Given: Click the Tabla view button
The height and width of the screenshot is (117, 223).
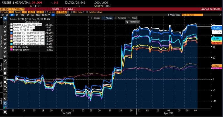Looking at the screenshot, I should 67,15.
